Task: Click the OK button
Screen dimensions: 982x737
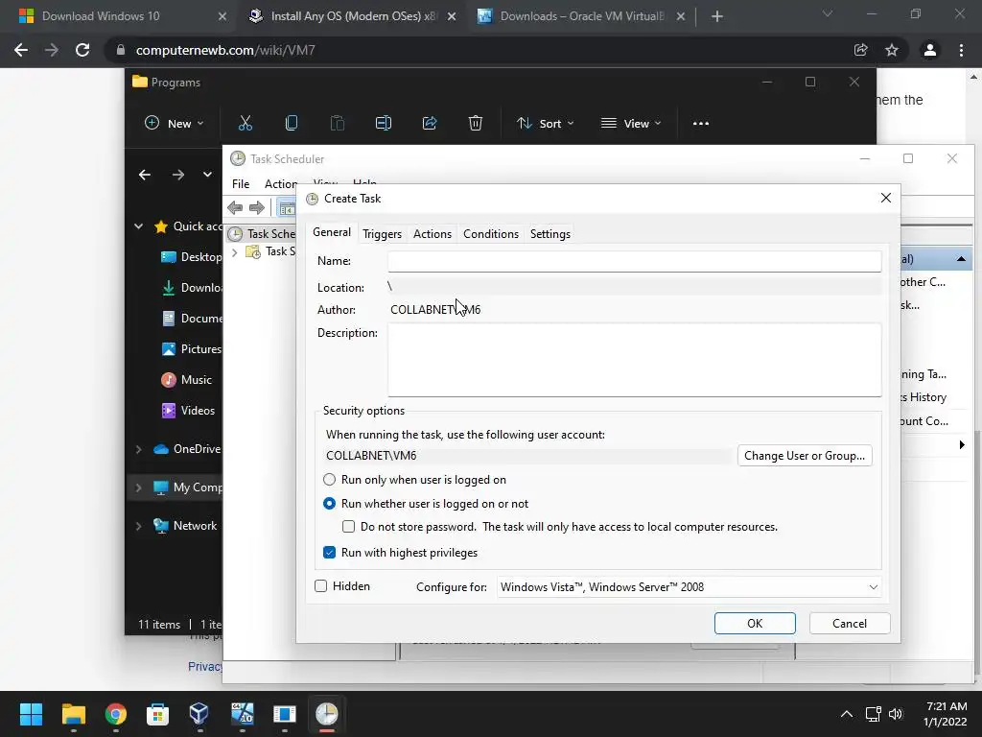Action: [755, 624]
